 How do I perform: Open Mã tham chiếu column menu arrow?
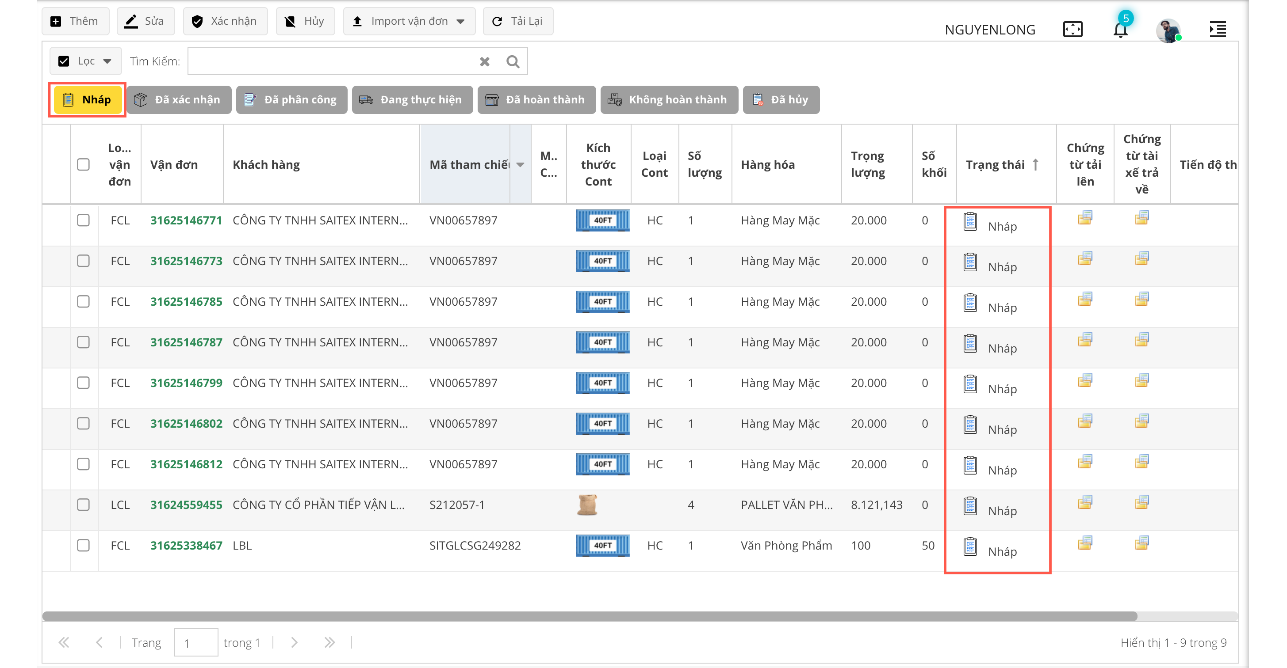click(x=520, y=165)
